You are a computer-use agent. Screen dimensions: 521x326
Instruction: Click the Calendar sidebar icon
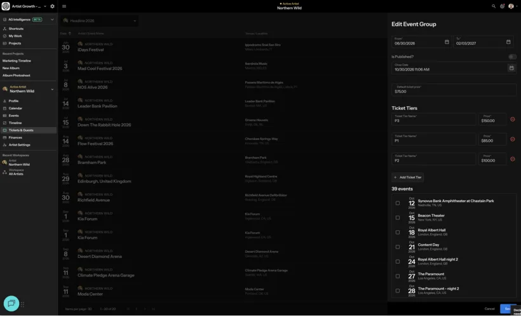pyautogui.click(x=4, y=108)
